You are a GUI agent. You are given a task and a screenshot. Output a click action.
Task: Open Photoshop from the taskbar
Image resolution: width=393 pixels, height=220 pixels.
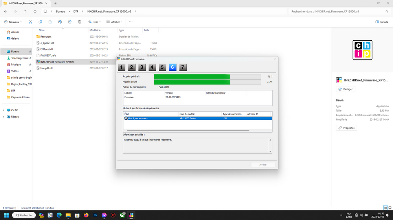95,215
